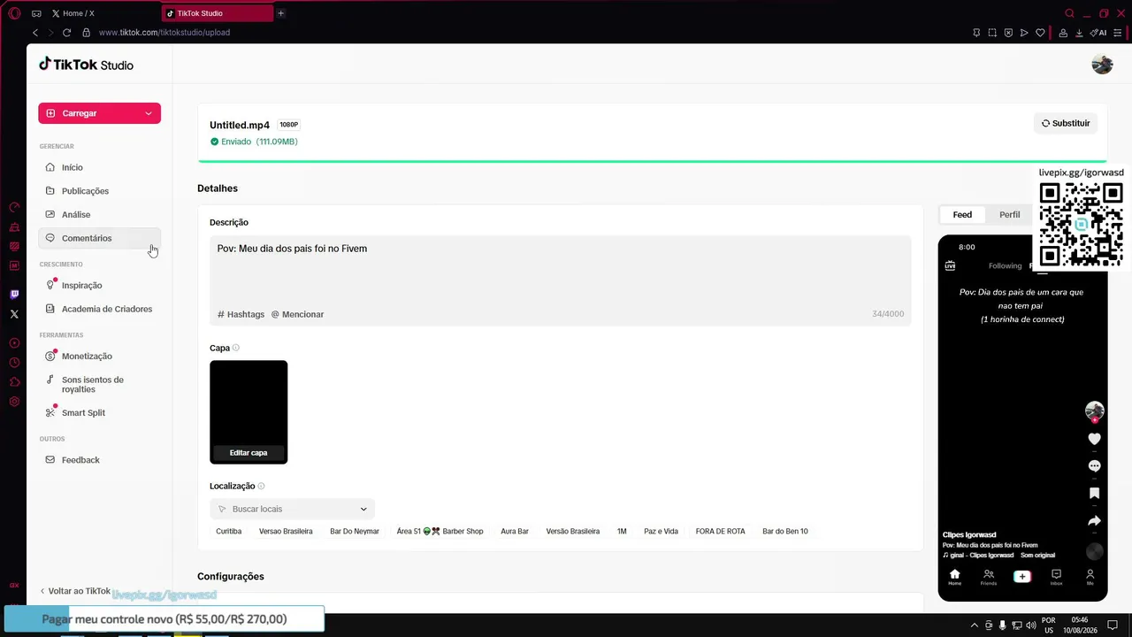Click into the Descrição text field
Viewport: 1132px width, 637px height.
[x=560, y=280]
